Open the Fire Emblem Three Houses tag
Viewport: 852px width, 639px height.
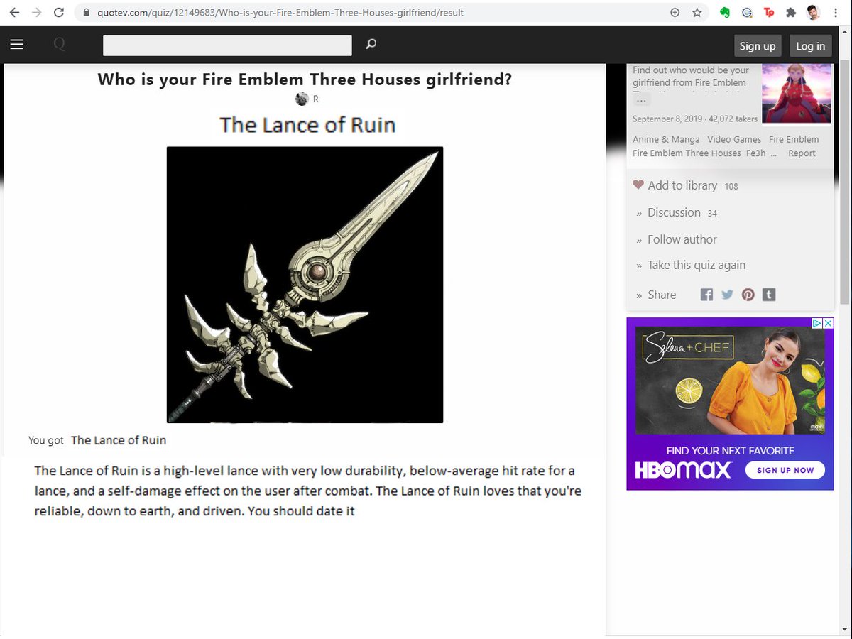click(x=687, y=153)
